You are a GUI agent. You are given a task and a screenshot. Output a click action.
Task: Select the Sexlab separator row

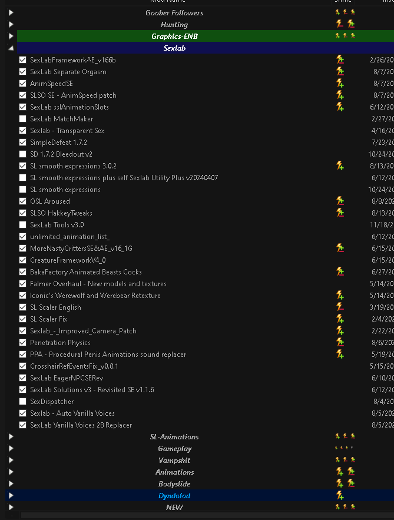(x=206, y=48)
